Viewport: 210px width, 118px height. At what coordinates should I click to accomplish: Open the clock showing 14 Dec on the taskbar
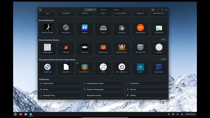point(190,114)
